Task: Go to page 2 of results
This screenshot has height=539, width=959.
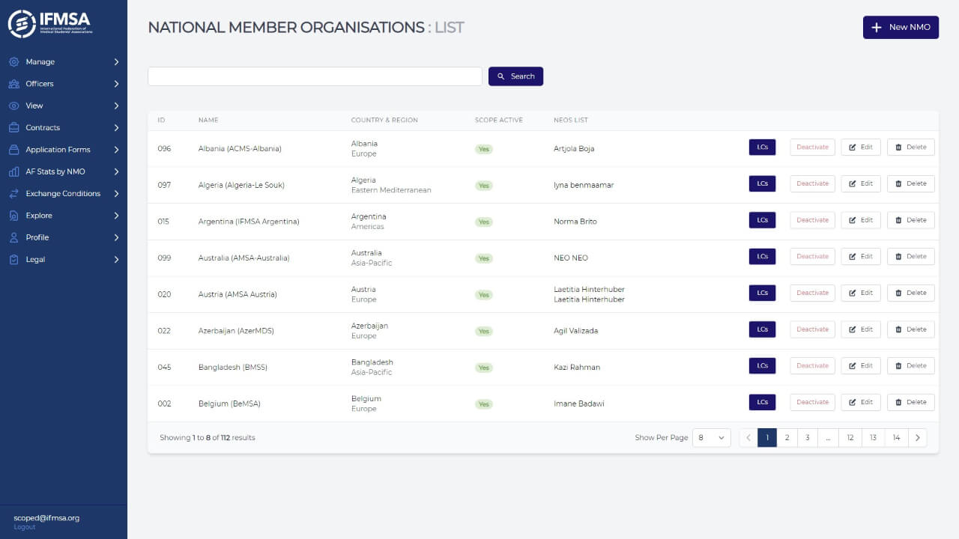Action: coord(787,438)
